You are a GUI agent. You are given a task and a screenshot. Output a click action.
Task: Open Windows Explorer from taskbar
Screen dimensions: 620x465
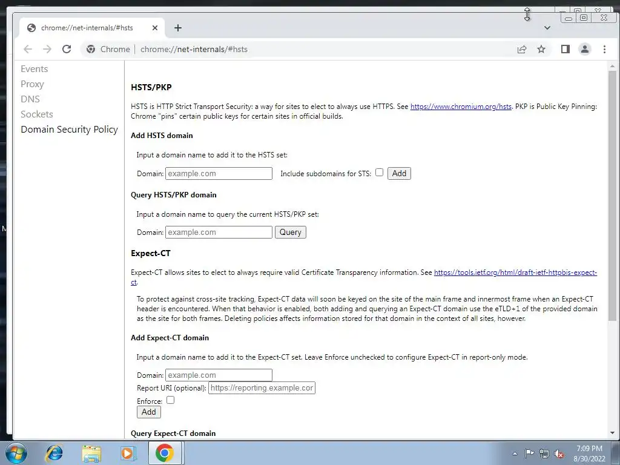[91, 453]
